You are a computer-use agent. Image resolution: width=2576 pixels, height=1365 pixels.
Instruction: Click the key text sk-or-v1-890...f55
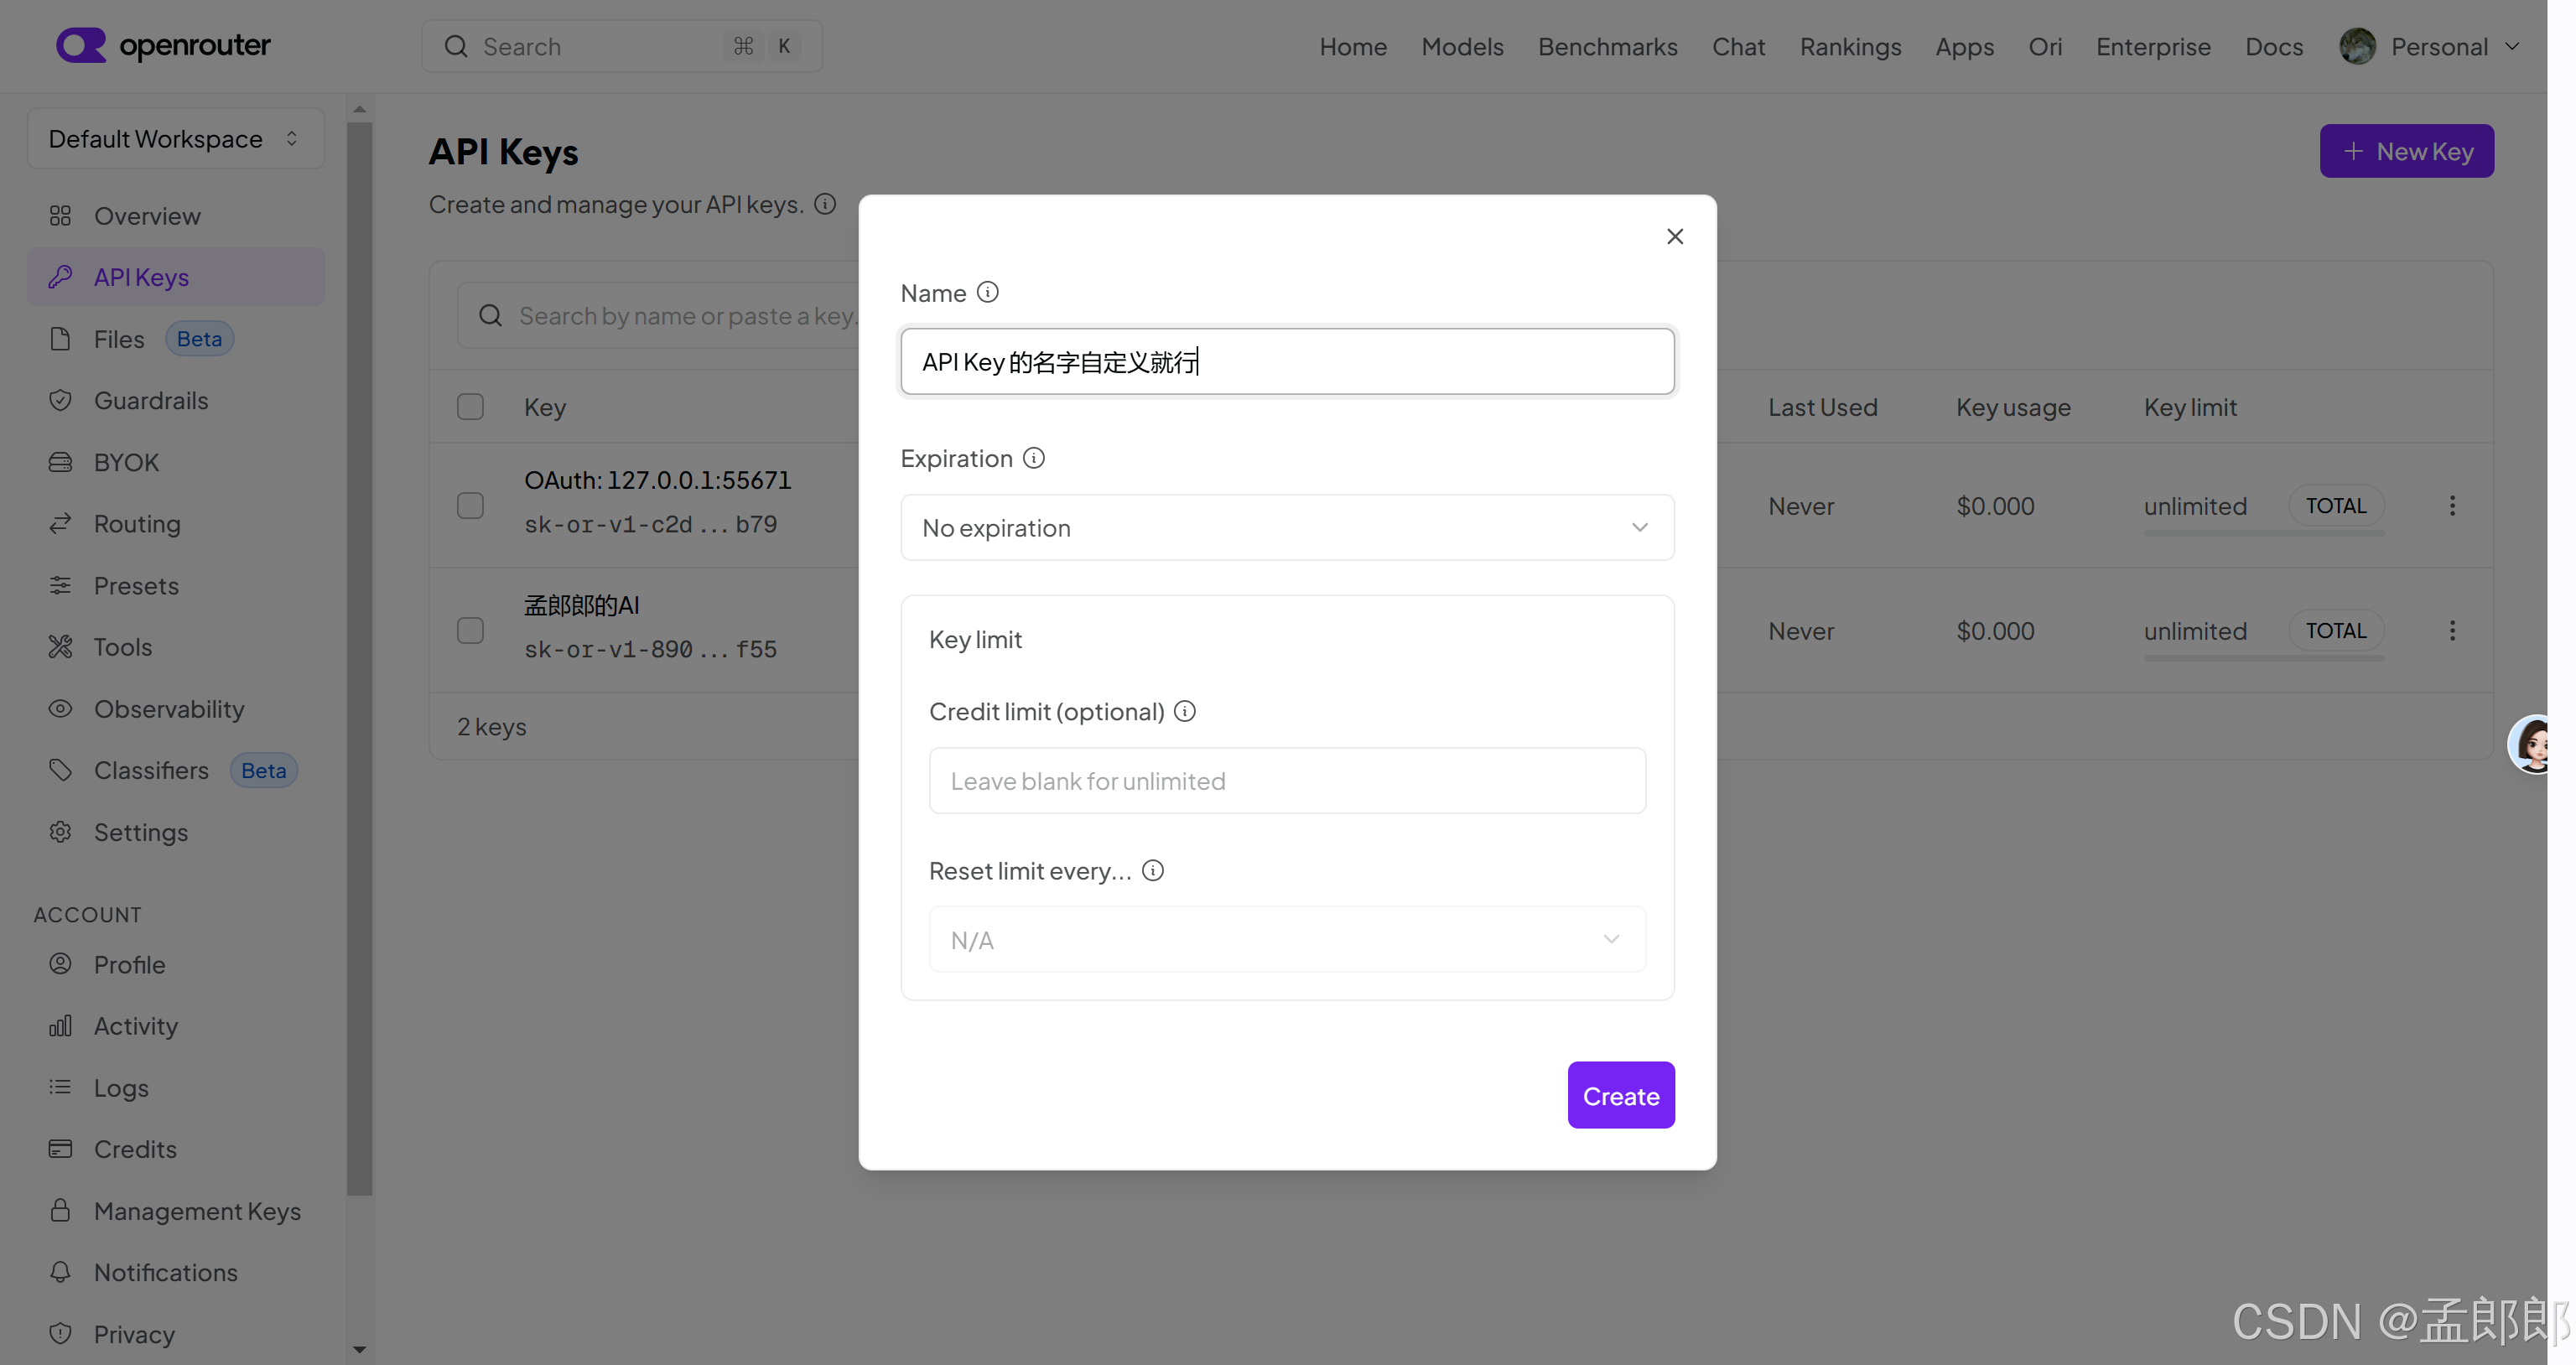point(650,649)
